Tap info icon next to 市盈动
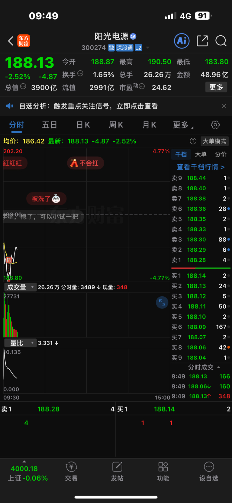232x503 pixels. pyautogui.click(x=142, y=87)
